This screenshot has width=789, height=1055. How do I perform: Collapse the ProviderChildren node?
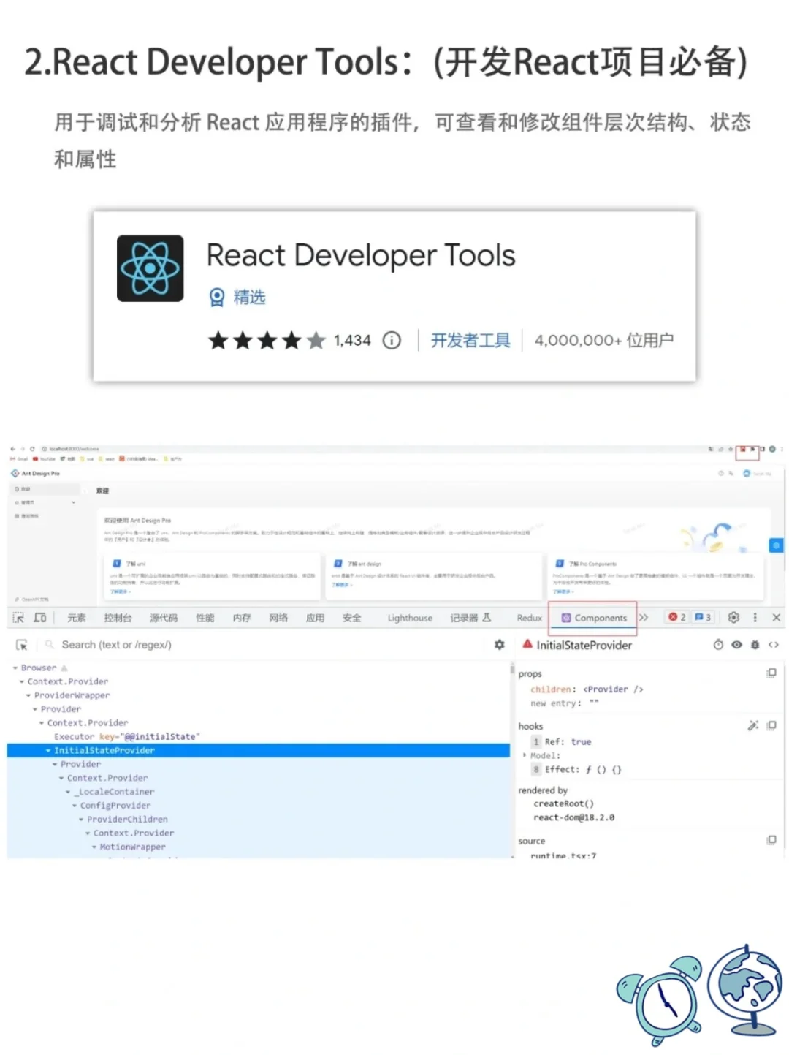[x=81, y=820]
